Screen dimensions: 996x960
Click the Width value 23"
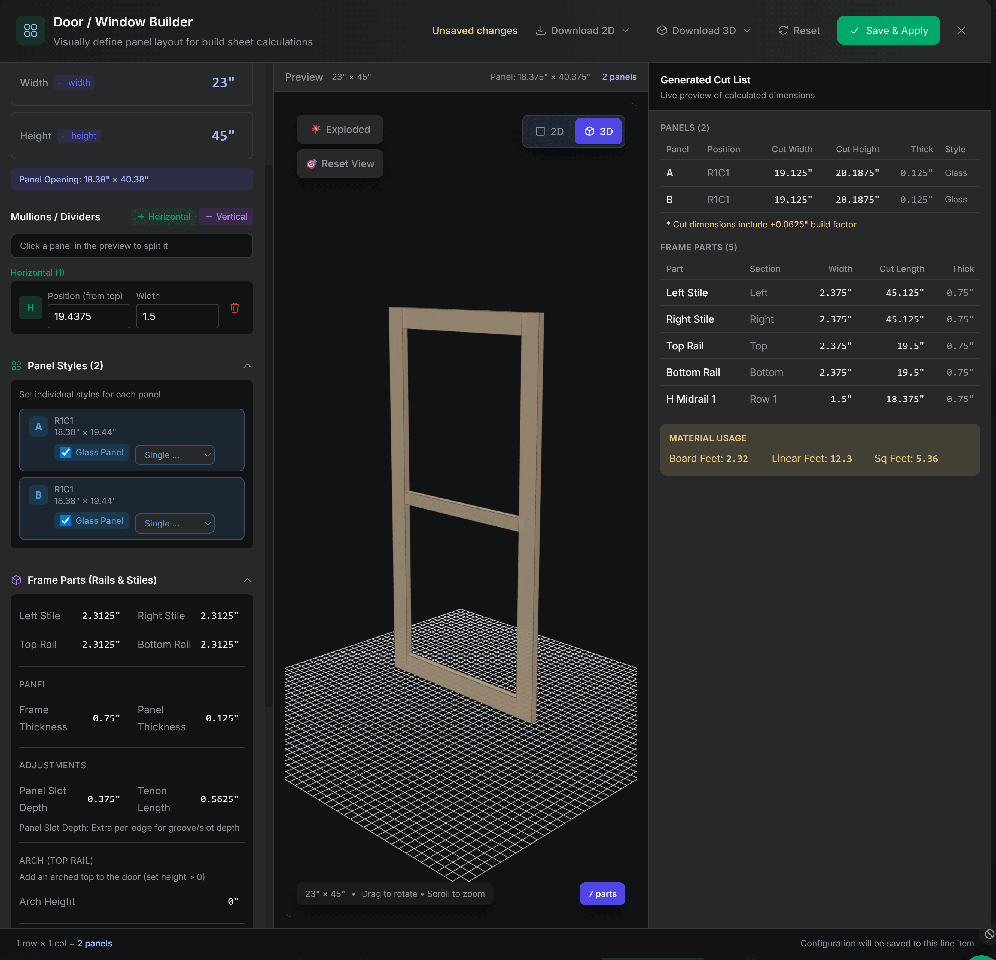pyautogui.click(x=223, y=82)
